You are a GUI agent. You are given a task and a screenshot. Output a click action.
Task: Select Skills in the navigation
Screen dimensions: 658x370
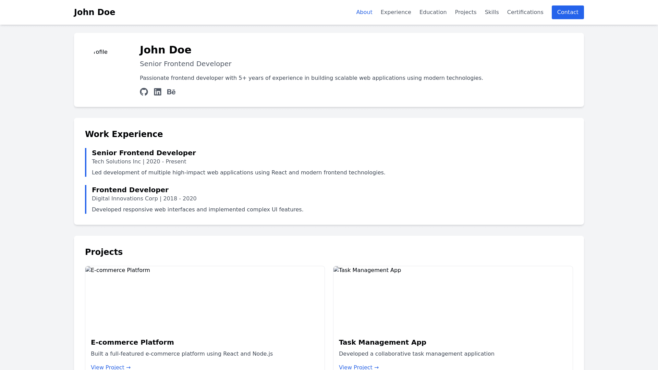(491, 12)
